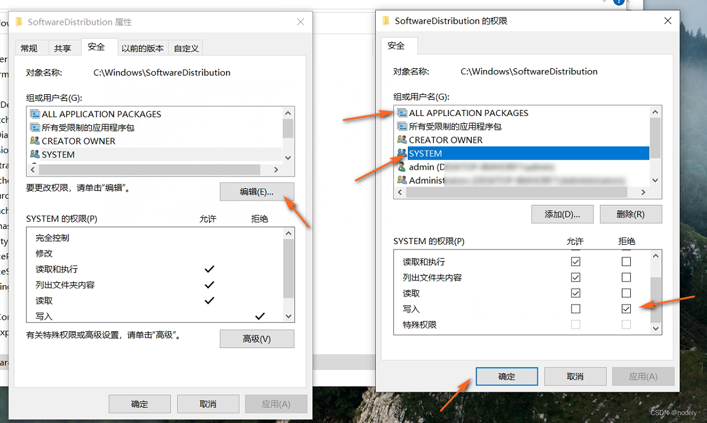The height and width of the screenshot is (423, 707).
Task: Uncheck Deny checkbox for 写入
Action: point(626,309)
